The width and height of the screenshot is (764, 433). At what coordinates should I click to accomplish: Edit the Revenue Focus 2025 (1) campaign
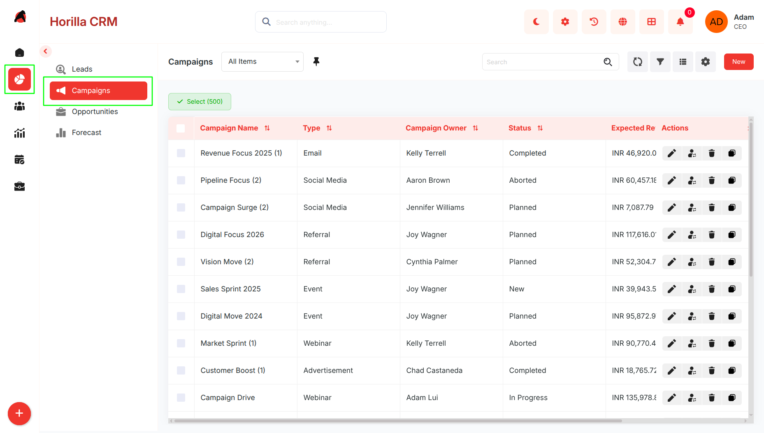671,153
